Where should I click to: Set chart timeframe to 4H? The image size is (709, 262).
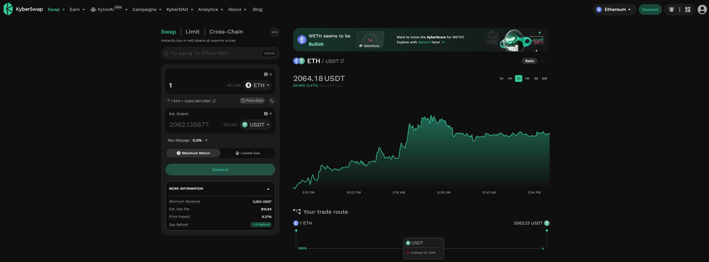(510, 78)
